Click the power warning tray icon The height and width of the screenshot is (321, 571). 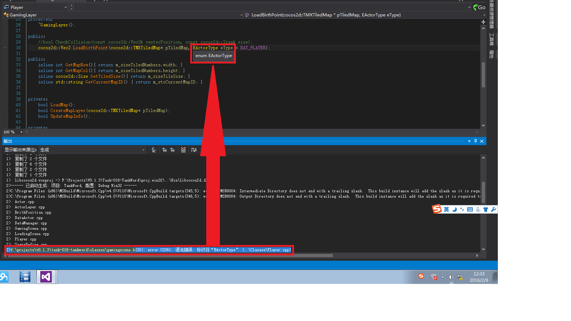pos(460,277)
